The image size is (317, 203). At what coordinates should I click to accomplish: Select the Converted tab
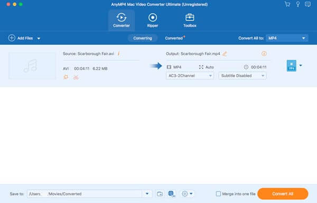pyautogui.click(x=174, y=38)
